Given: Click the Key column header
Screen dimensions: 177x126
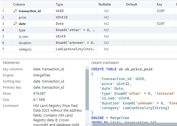Looking at the screenshot, I should [159, 4].
